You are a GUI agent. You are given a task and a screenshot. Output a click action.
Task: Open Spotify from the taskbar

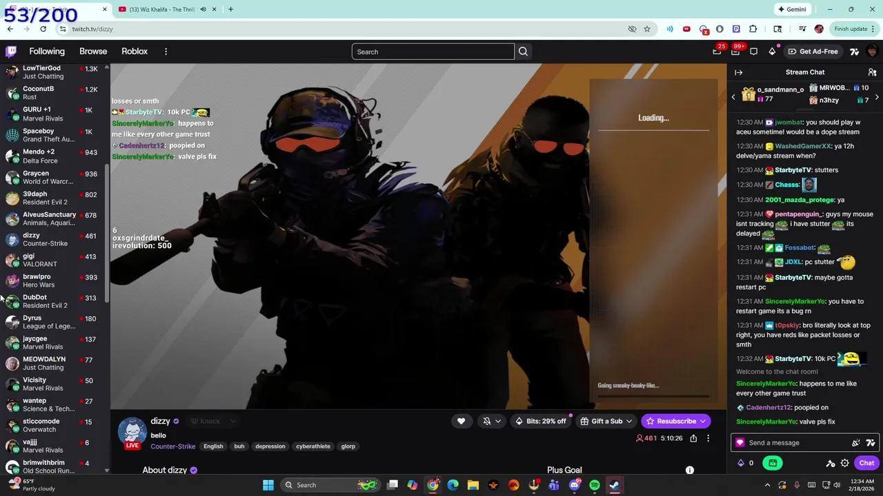click(x=595, y=485)
